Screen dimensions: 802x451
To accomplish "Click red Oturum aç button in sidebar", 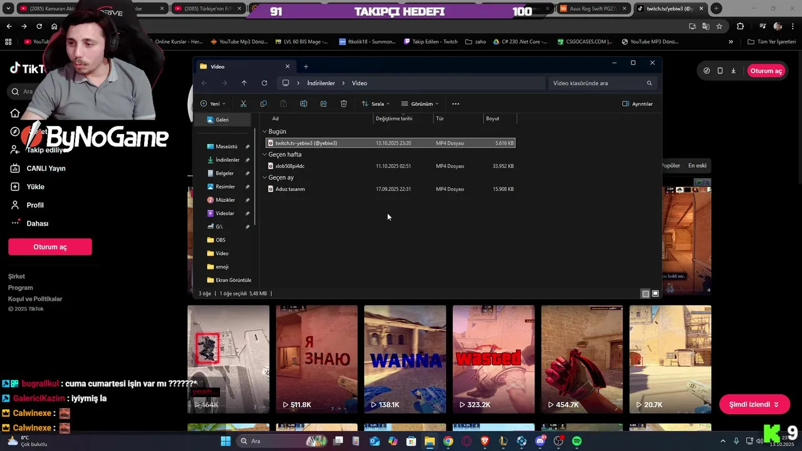I will [x=50, y=247].
